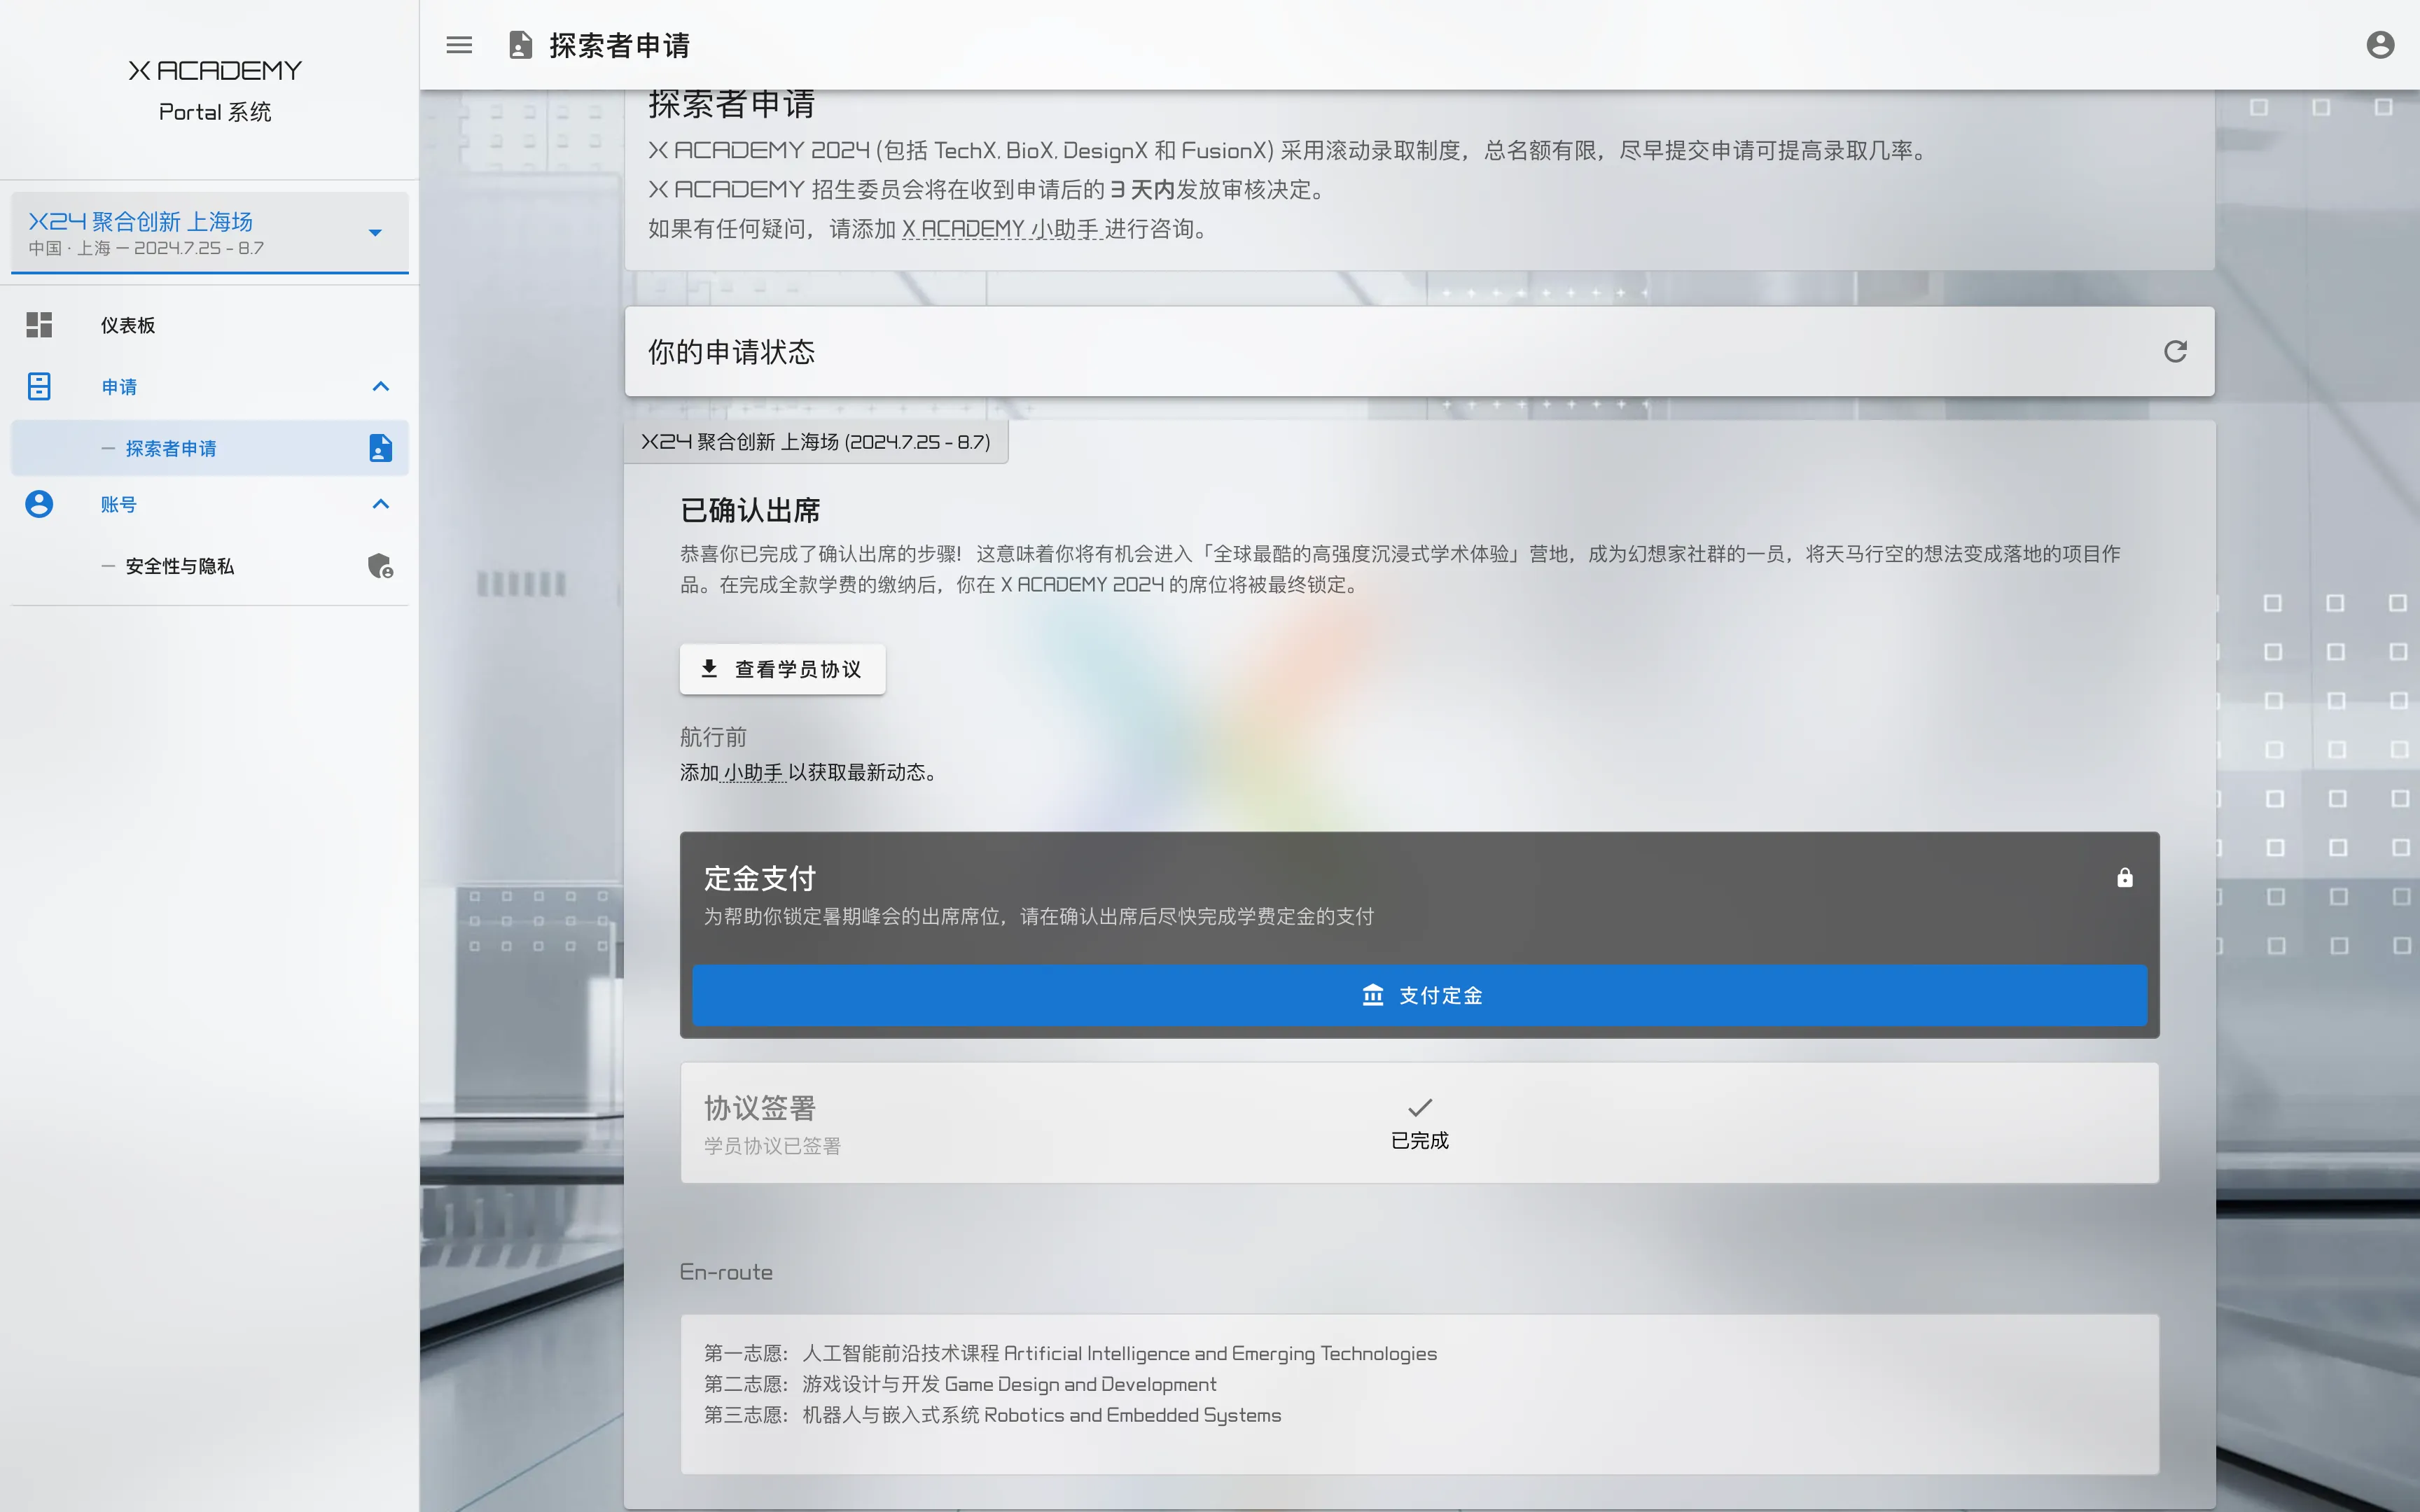Click the blue account person sidebar icon
The width and height of the screenshot is (2420, 1512).
click(x=39, y=504)
